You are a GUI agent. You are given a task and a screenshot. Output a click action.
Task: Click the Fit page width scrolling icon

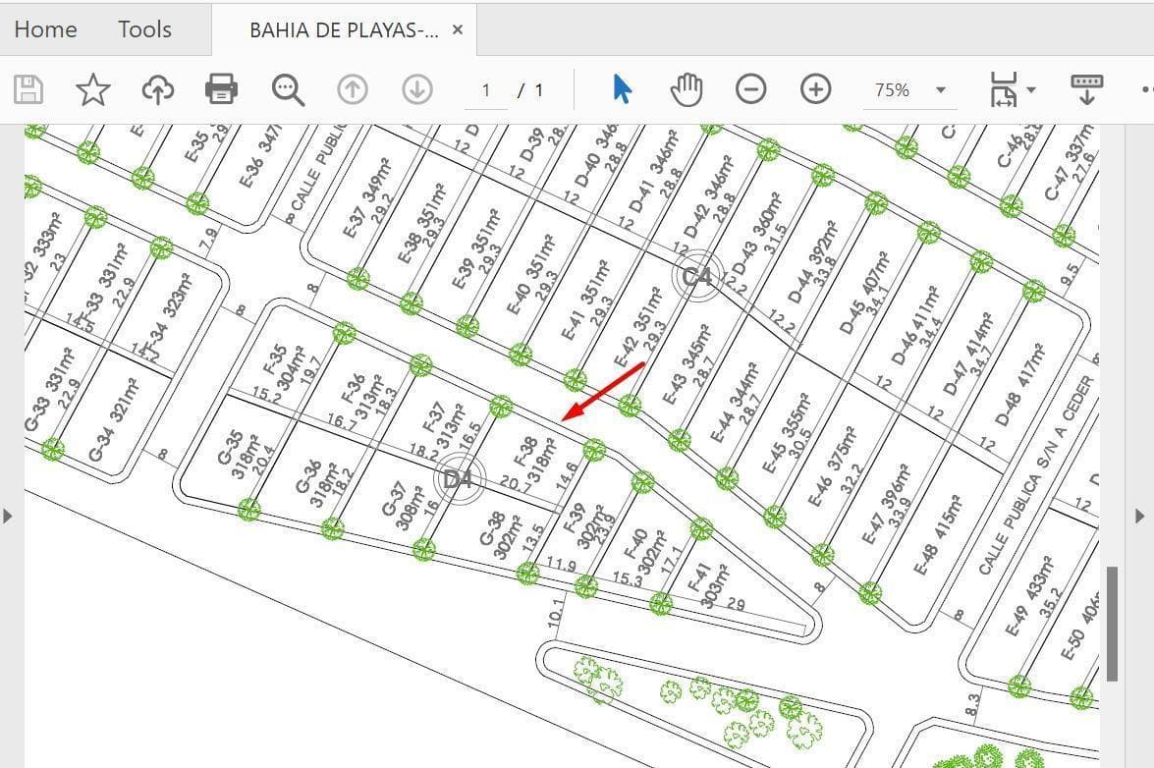pyautogui.click(x=1004, y=89)
